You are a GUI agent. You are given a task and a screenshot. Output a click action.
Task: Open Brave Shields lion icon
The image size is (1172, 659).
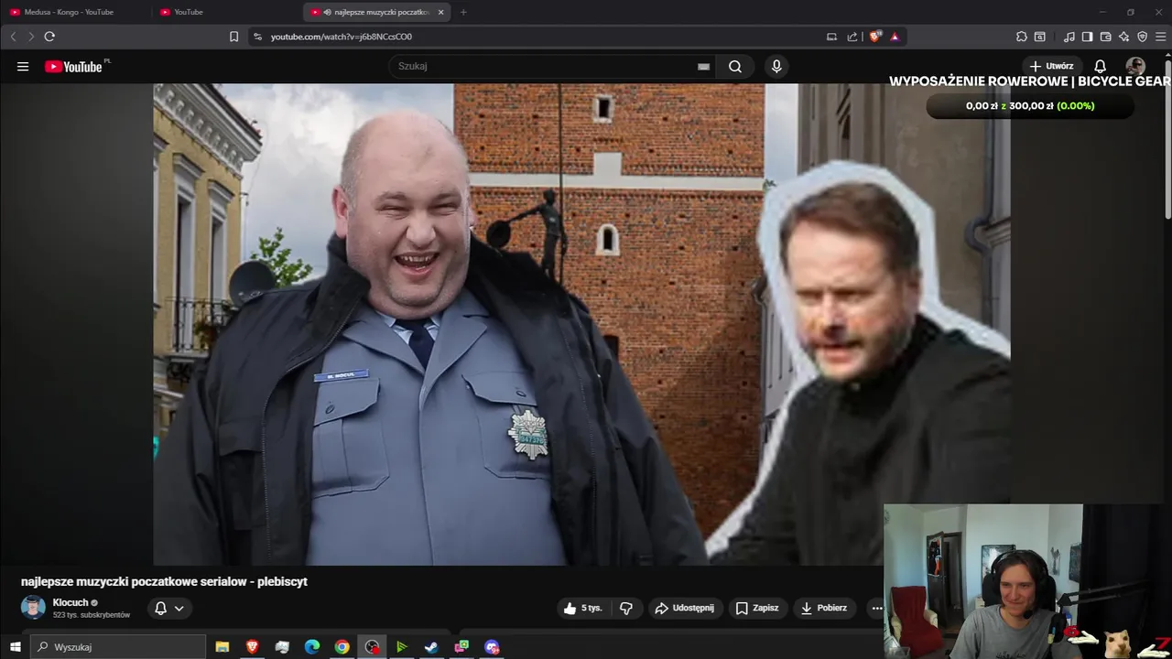[x=874, y=37]
